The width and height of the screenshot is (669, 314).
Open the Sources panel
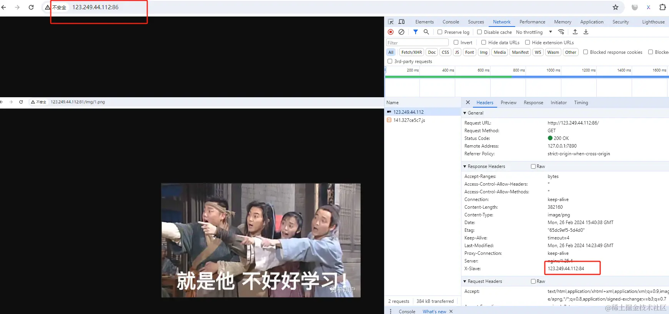point(476,22)
